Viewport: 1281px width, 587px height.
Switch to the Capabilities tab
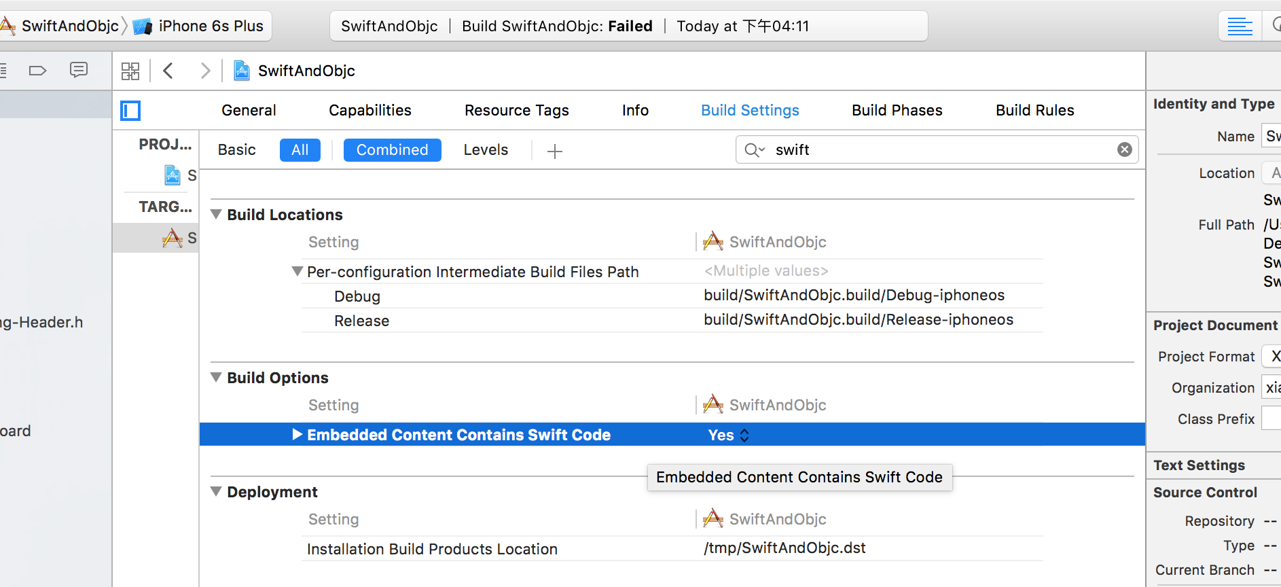[x=370, y=110]
